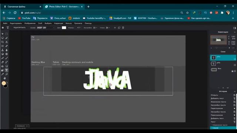Open the Перевести bookmark
This screenshot has height=133, width=237.
coord(40,18)
